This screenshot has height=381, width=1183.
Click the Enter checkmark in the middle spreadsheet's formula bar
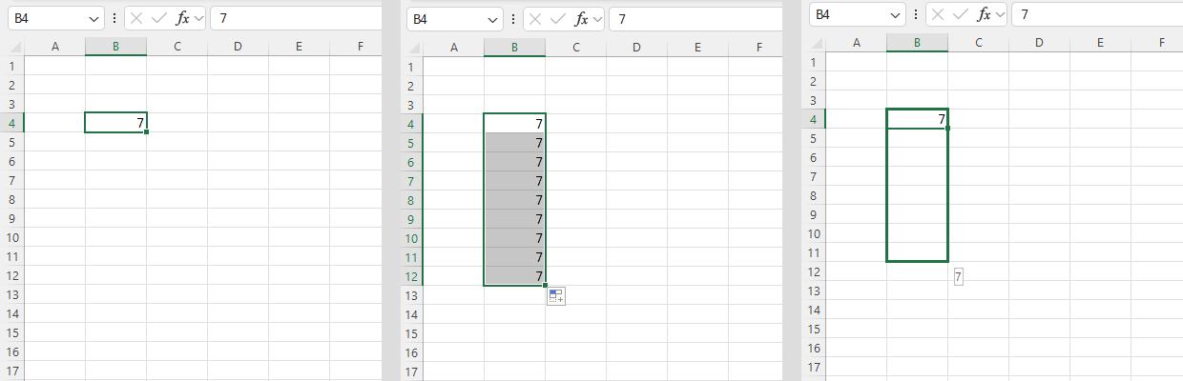(x=558, y=19)
